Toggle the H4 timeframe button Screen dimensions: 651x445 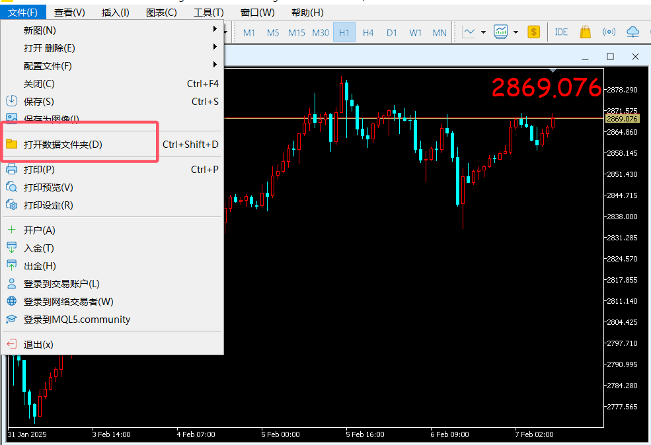tap(368, 32)
